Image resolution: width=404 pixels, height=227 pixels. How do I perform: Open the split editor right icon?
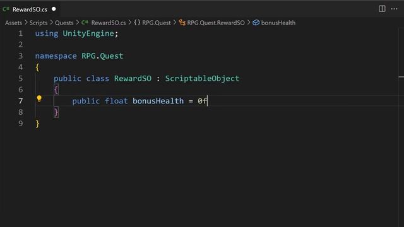tap(382, 9)
